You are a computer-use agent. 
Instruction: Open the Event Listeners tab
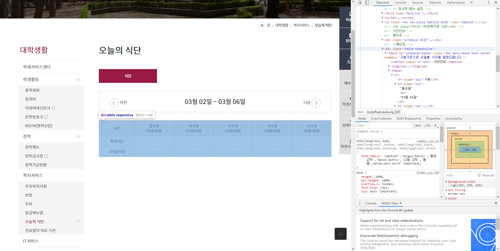coord(381,119)
